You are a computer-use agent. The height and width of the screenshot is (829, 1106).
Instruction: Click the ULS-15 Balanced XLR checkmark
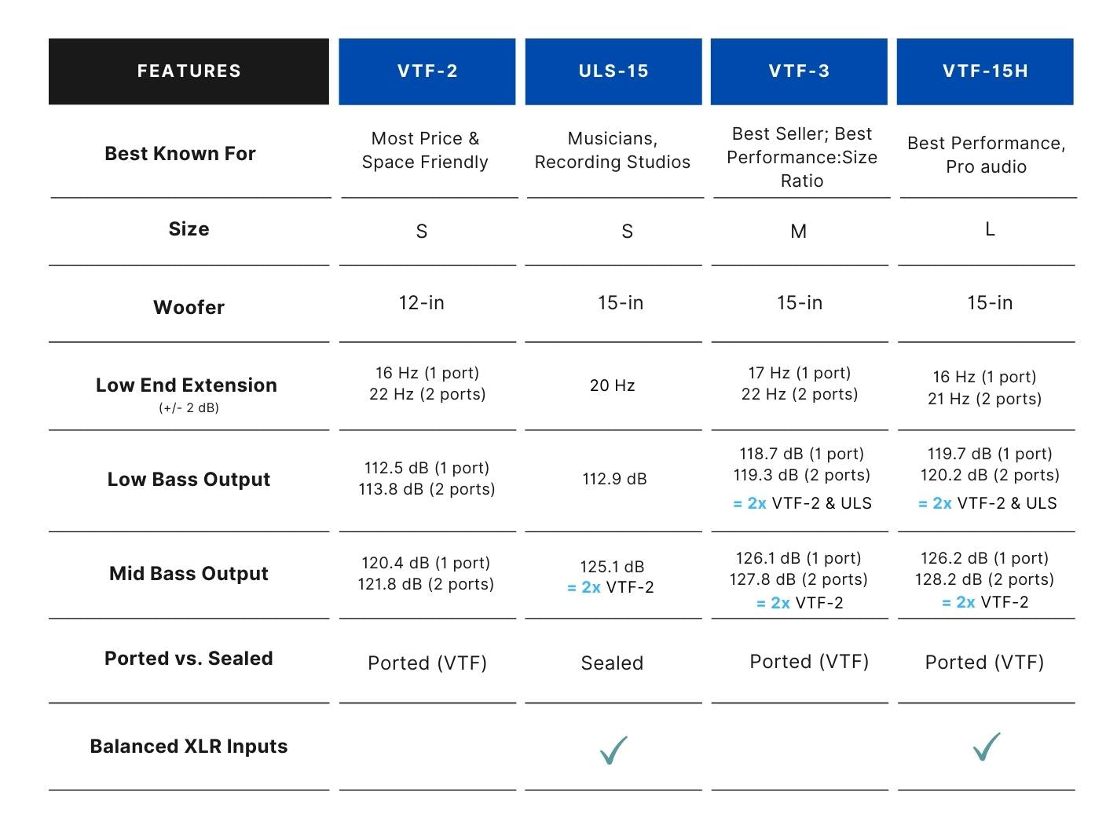tap(613, 750)
